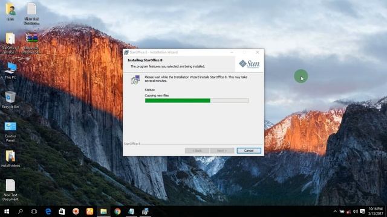Select the blank document icon at top

pyautogui.click(x=31, y=13)
